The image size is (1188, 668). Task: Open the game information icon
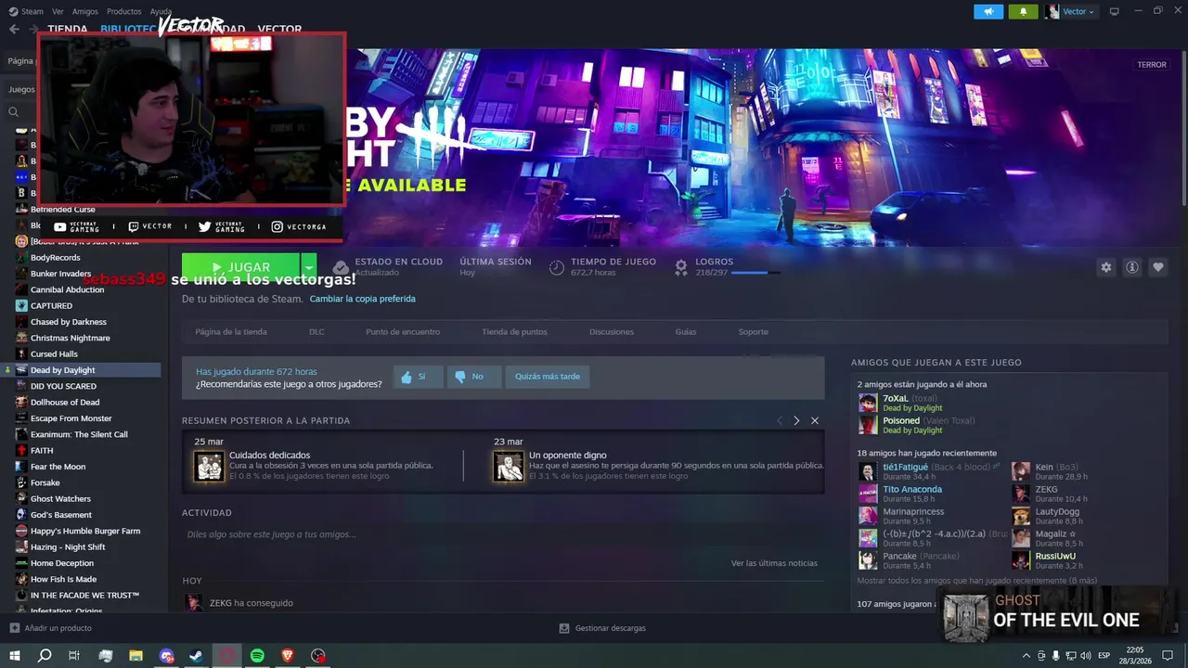click(x=1132, y=267)
